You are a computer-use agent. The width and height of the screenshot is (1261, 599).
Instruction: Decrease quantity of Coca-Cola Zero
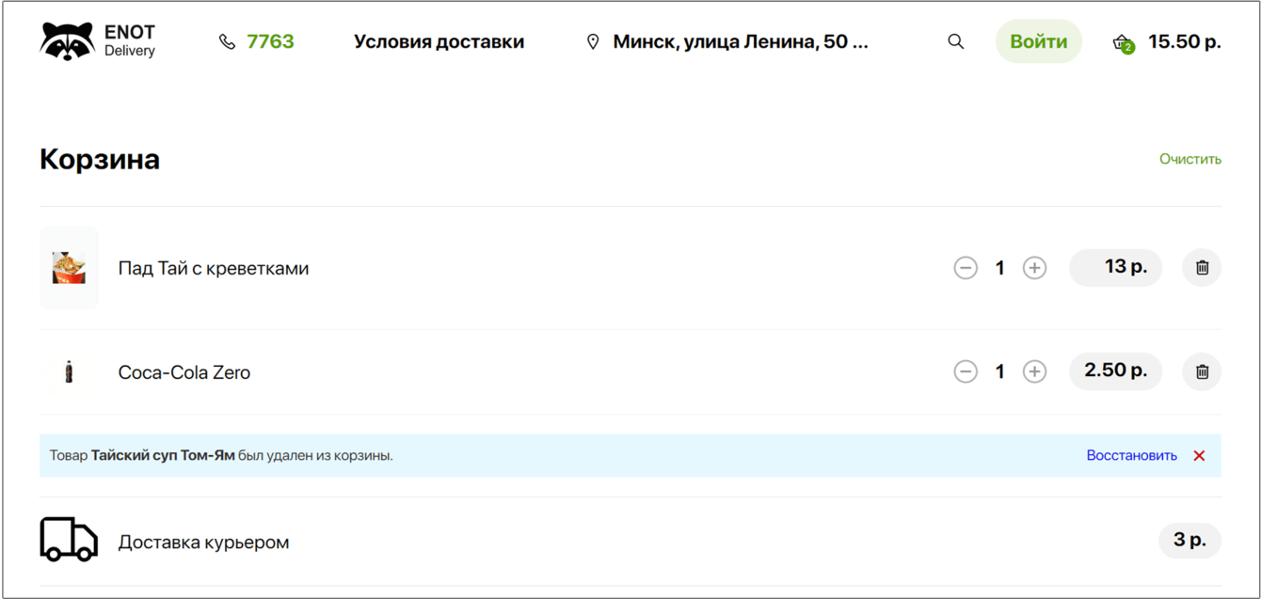click(x=966, y=371)
